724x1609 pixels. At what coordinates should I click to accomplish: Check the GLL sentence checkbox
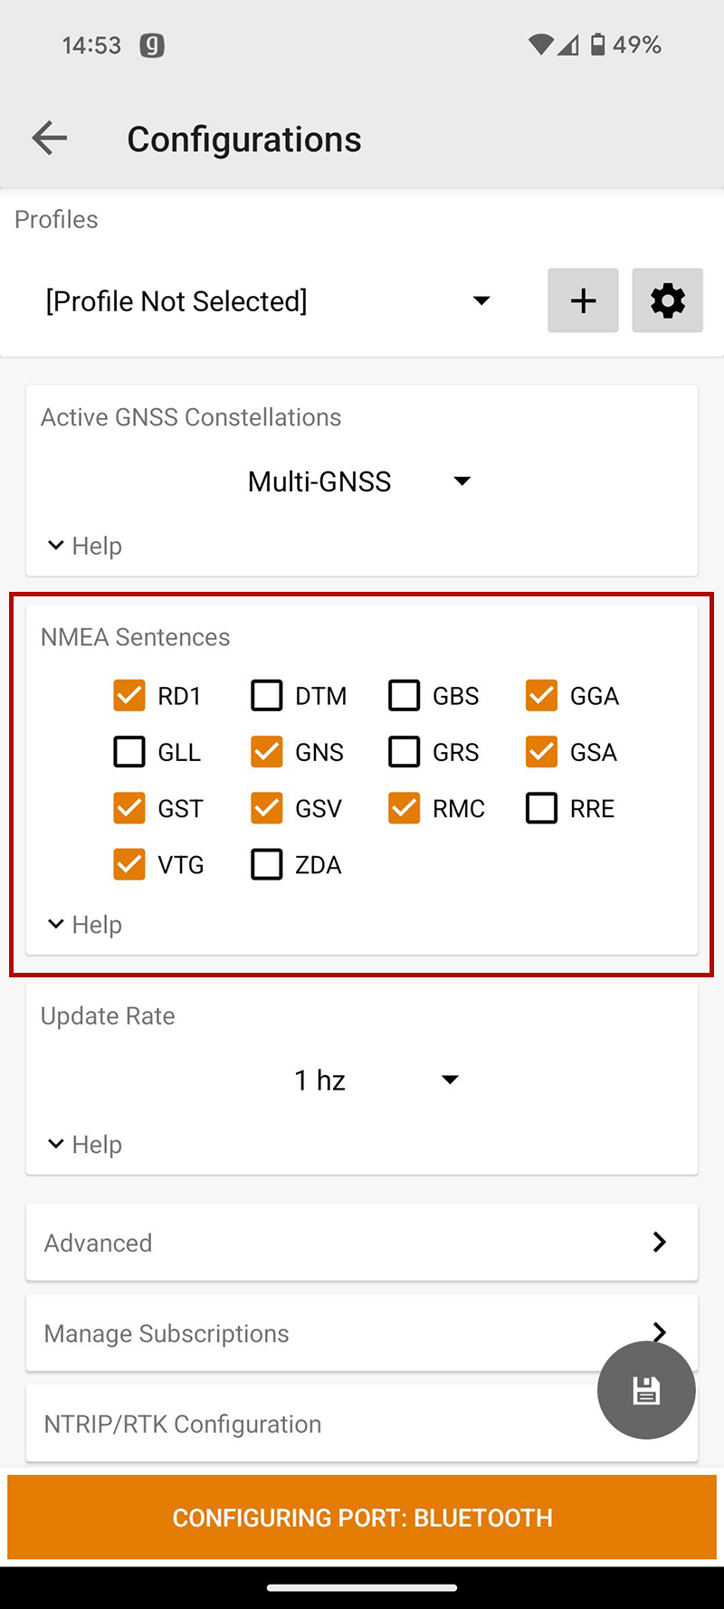click(129, 752)
